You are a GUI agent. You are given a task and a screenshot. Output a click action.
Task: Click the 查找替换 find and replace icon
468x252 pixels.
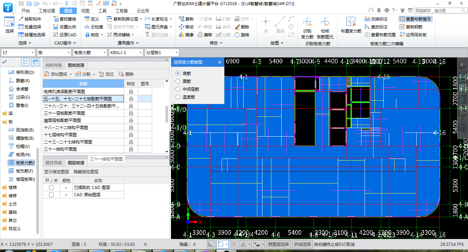click(65, 19)
